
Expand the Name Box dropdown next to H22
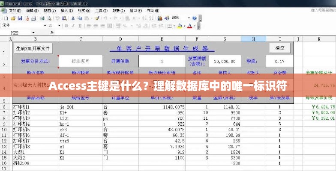[33, 32]
